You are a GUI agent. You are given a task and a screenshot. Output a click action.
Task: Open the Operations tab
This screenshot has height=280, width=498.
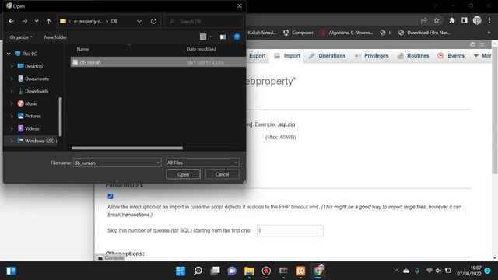click(x=327, y=56)
